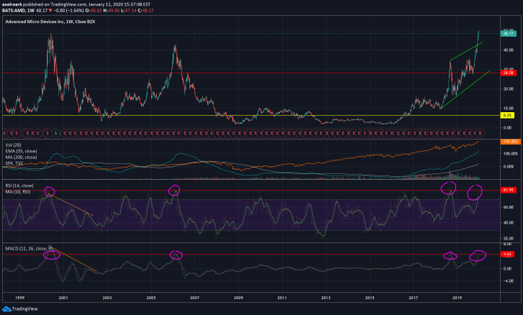Click the red 81.95 RSI level label
Screen dimensions: 523x315
point(508,190)
